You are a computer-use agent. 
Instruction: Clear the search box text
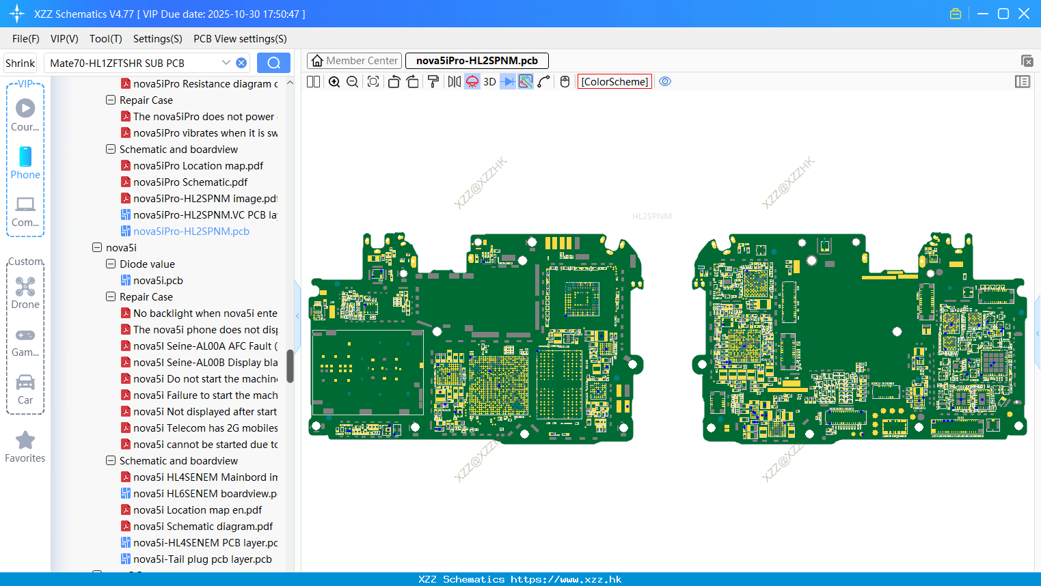241,63
